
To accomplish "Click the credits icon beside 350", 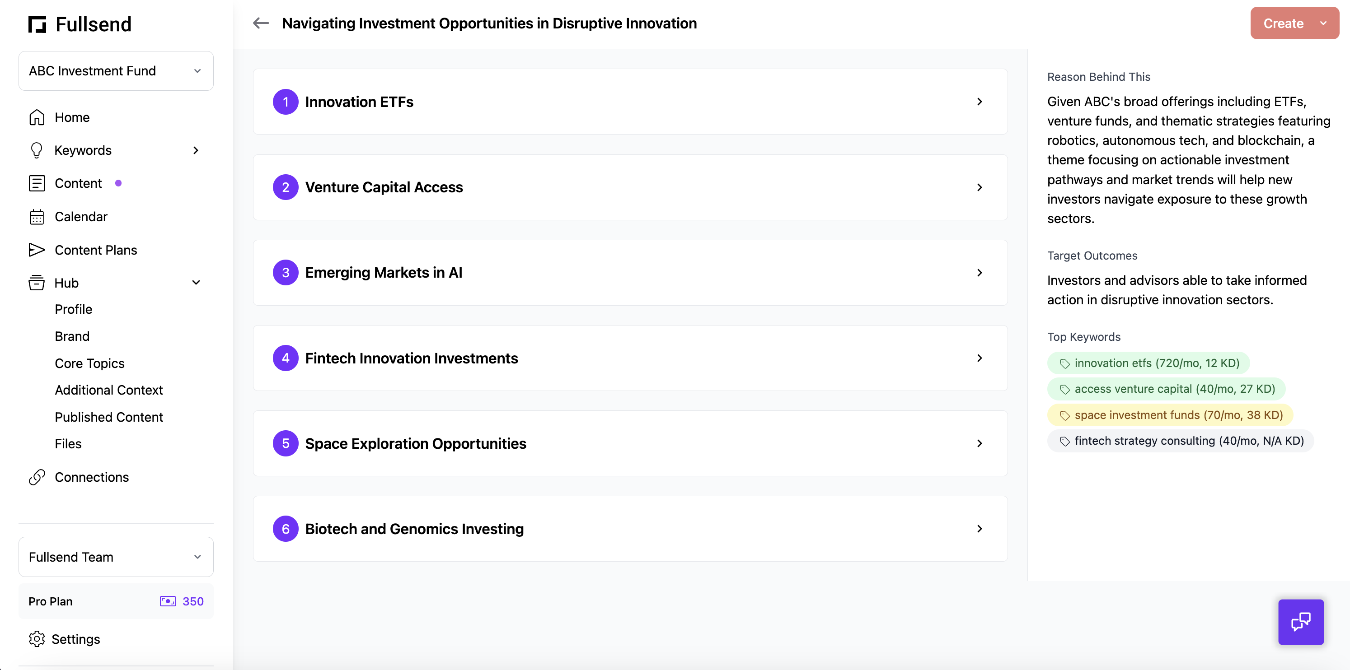I will [168, 601].
